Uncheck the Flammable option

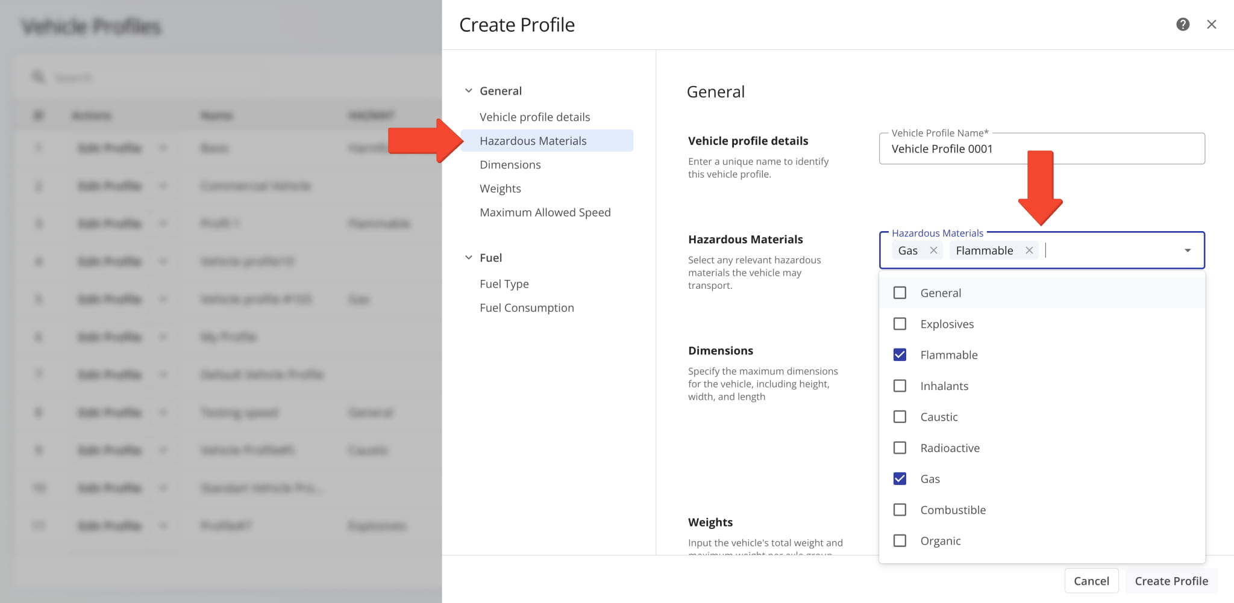pos(900,355)
